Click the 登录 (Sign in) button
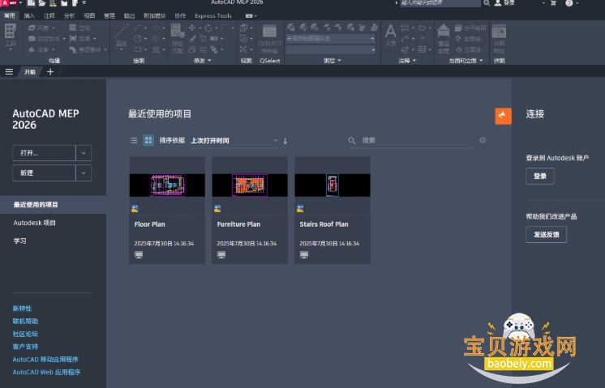 tap(540, 176)
